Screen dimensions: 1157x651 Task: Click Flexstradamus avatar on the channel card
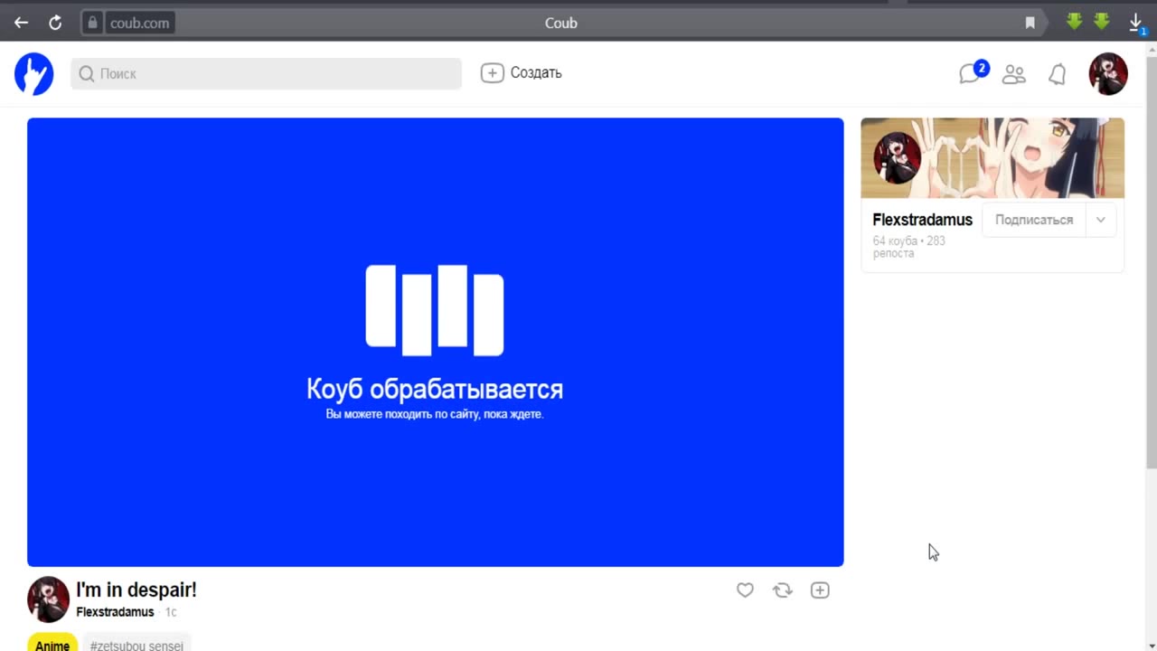pos(897,158)
